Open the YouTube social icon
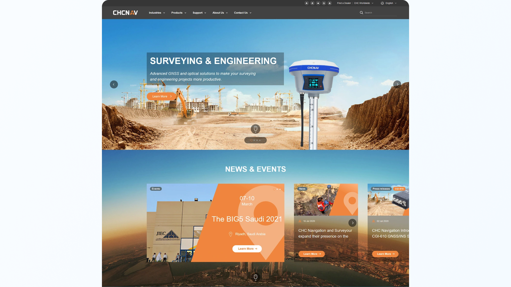Viewport: 511px width, 287px height. [318, 3]
